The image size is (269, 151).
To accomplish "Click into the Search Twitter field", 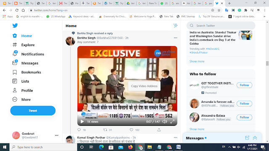I will pos(221,26).
